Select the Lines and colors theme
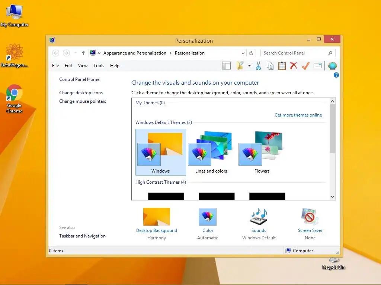 [x=211, y=152]
